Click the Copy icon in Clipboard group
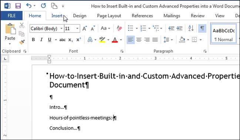 point(21,34)
